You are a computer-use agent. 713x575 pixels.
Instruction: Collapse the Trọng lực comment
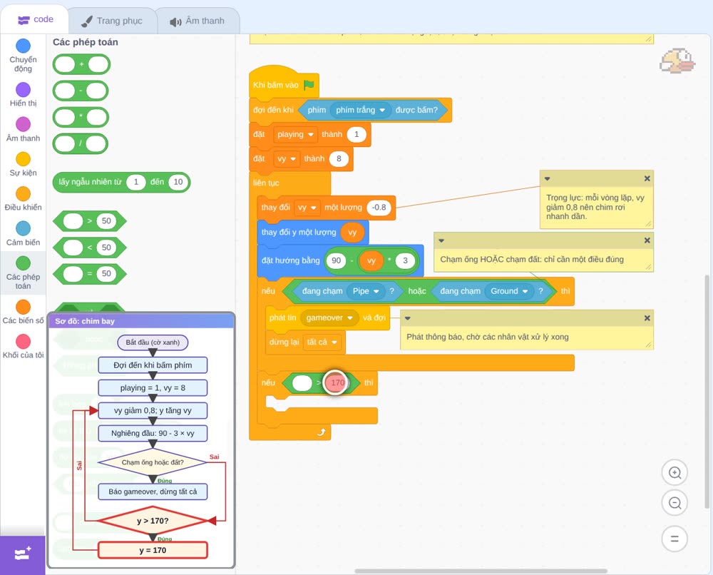click(547, 178)
